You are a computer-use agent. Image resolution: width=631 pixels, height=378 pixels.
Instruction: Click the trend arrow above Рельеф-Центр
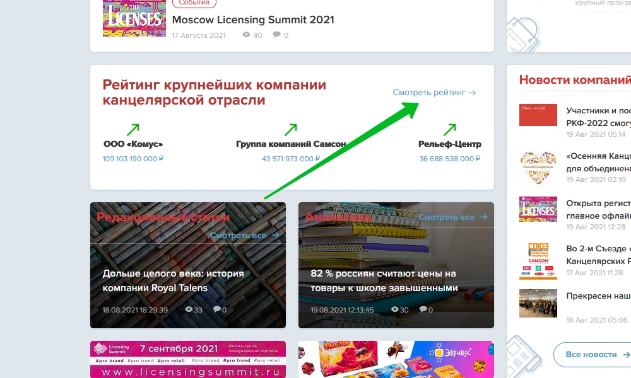click(x=449, y=130)
